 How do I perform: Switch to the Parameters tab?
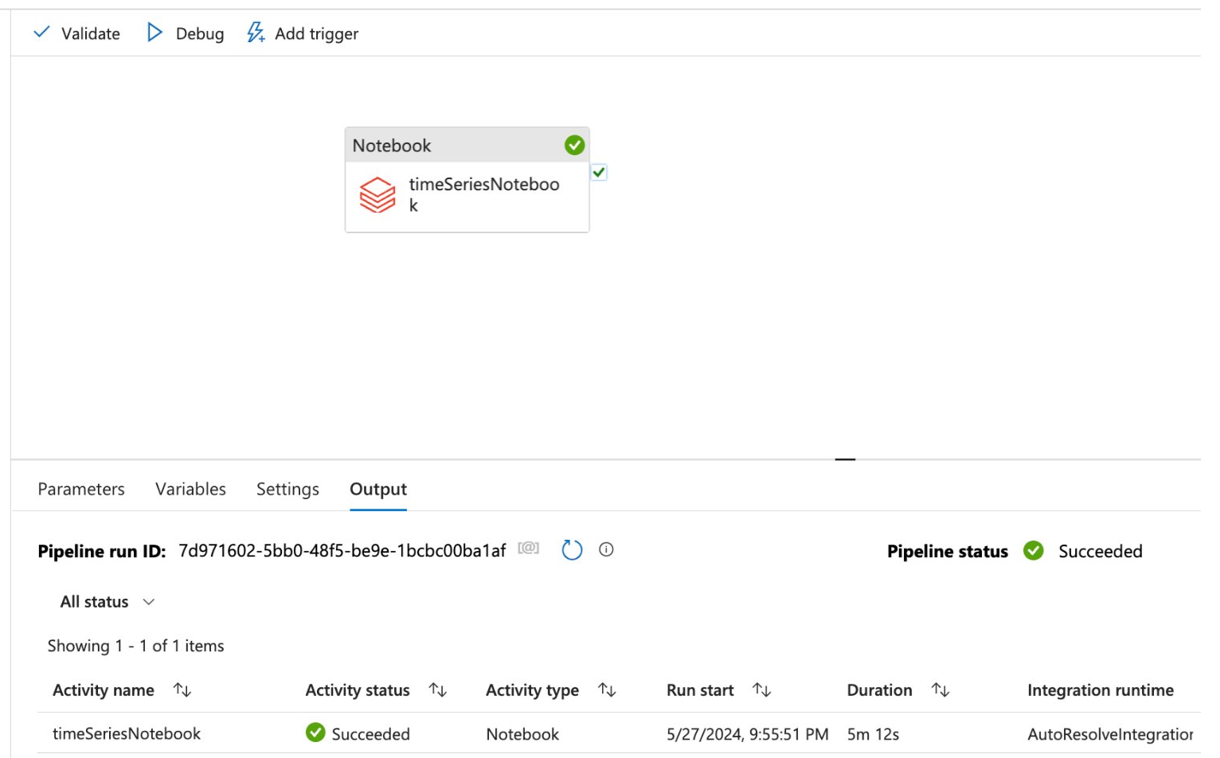(81, 489)
